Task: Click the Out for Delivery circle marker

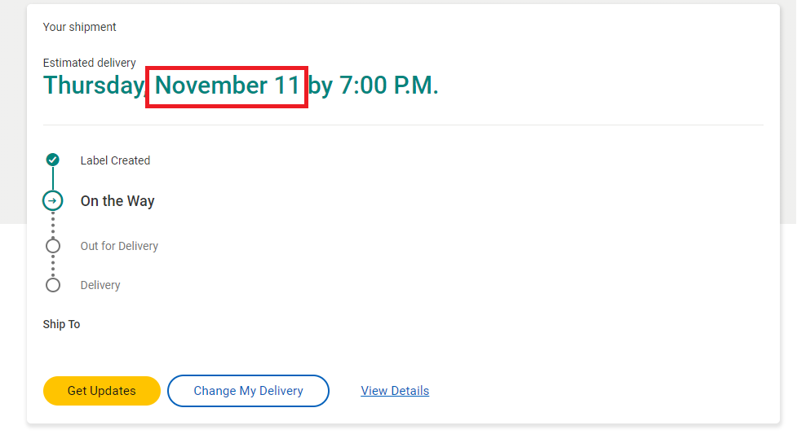Action: 53,246
